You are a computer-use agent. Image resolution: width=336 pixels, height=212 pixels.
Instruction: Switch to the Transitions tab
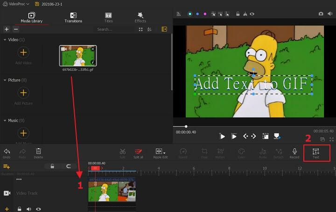coord(73,18)
